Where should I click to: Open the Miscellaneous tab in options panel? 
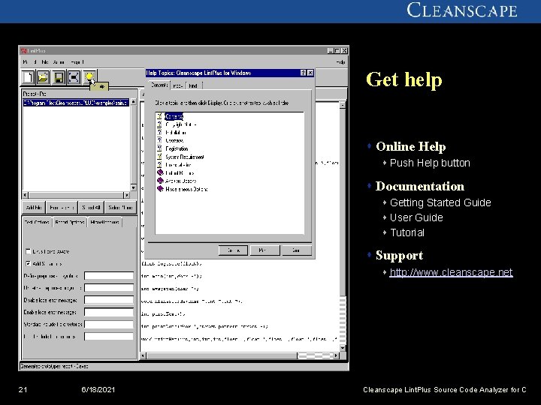pos(105,222)
